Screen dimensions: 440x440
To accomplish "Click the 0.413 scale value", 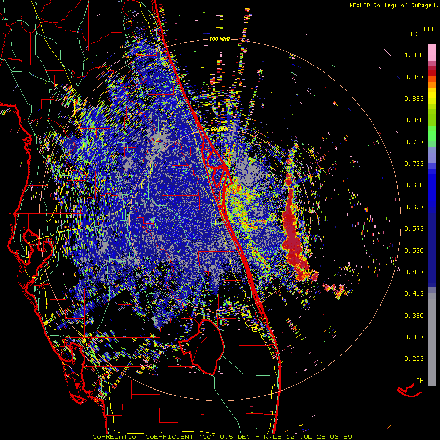I will click(x=414, y=294).
